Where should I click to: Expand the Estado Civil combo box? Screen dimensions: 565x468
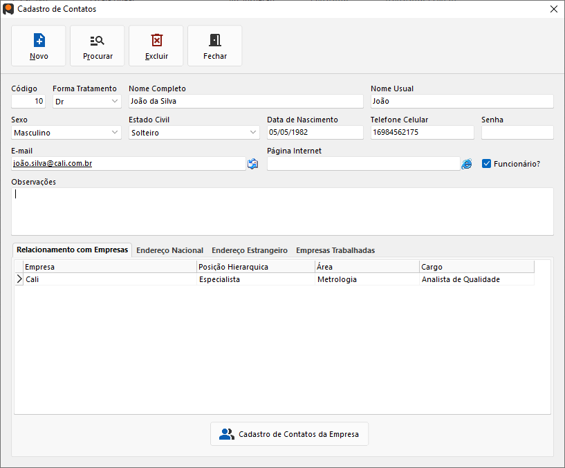point(253,133)
